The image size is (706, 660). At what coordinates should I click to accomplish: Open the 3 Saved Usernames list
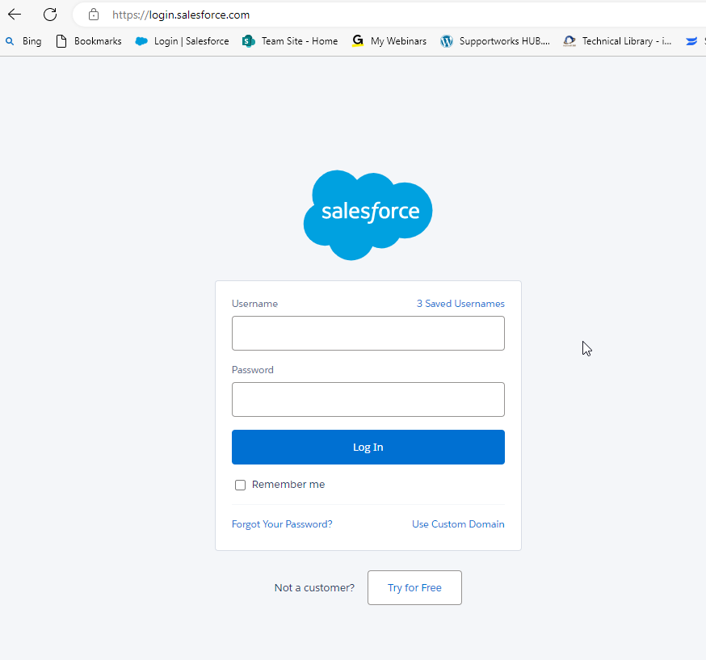pos(460,303)
